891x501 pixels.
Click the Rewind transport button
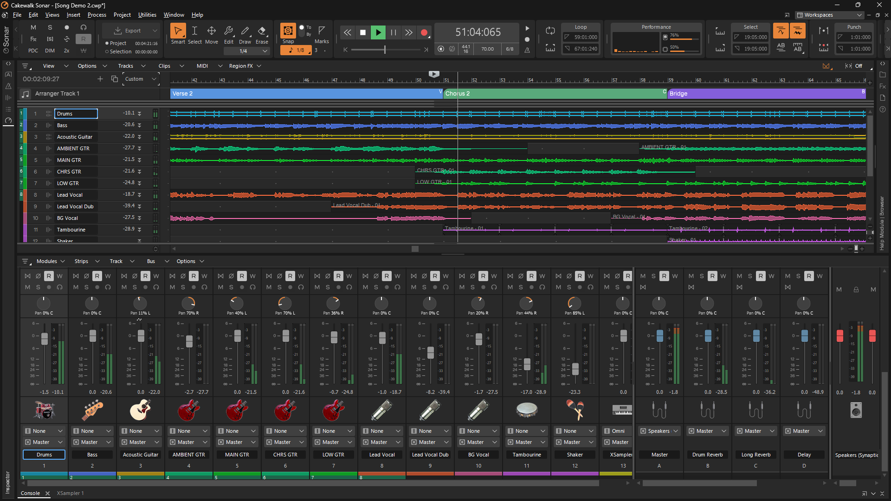347,32
